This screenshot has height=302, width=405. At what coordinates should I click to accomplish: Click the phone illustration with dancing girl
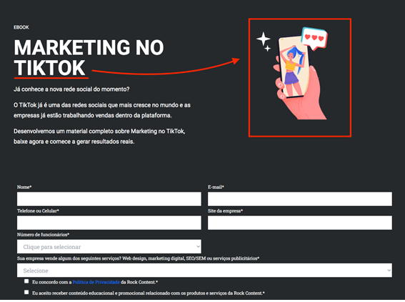click(294, 67)
